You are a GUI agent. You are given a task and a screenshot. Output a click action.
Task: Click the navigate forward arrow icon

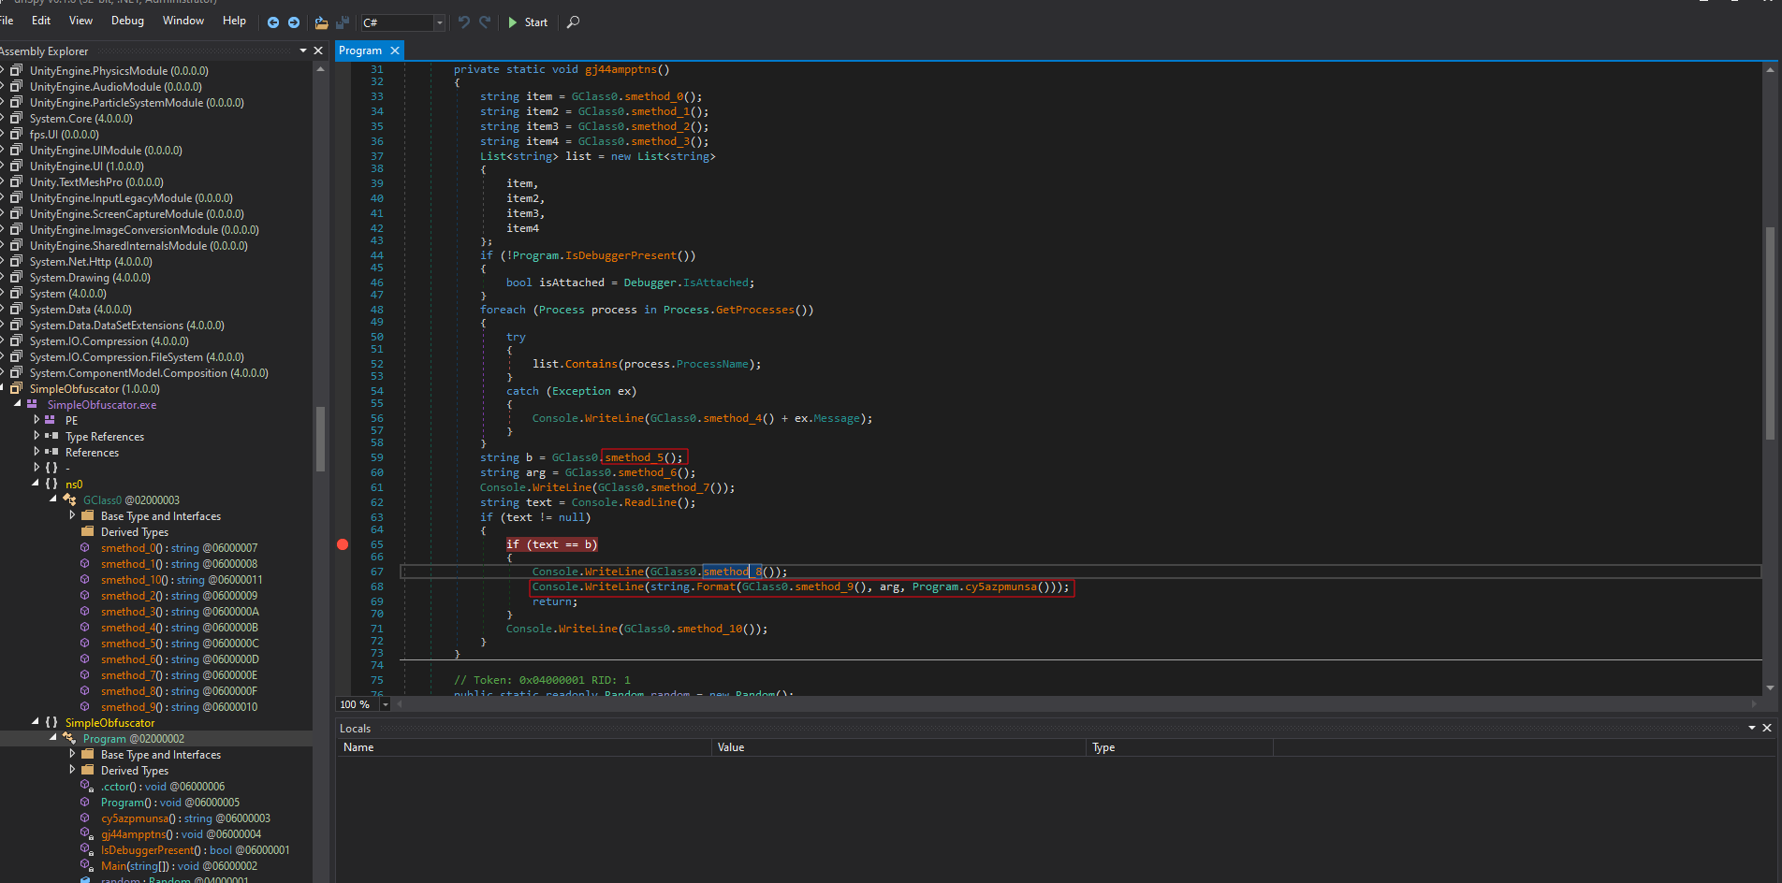[x=294, y=22]
